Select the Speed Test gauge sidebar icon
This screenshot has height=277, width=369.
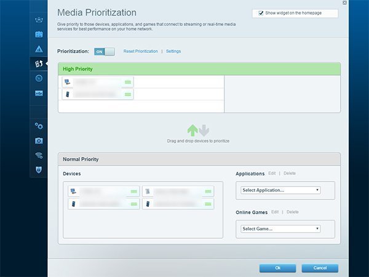click(39, 78)
